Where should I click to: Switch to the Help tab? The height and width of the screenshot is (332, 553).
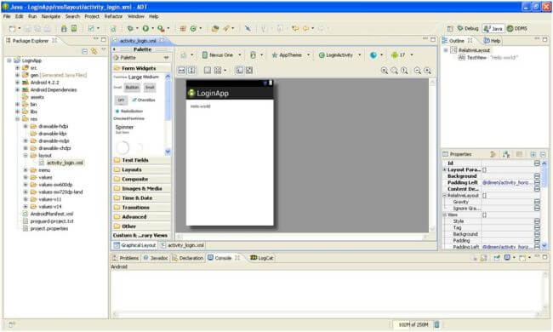pyautogui.click(x=492, y=41)
